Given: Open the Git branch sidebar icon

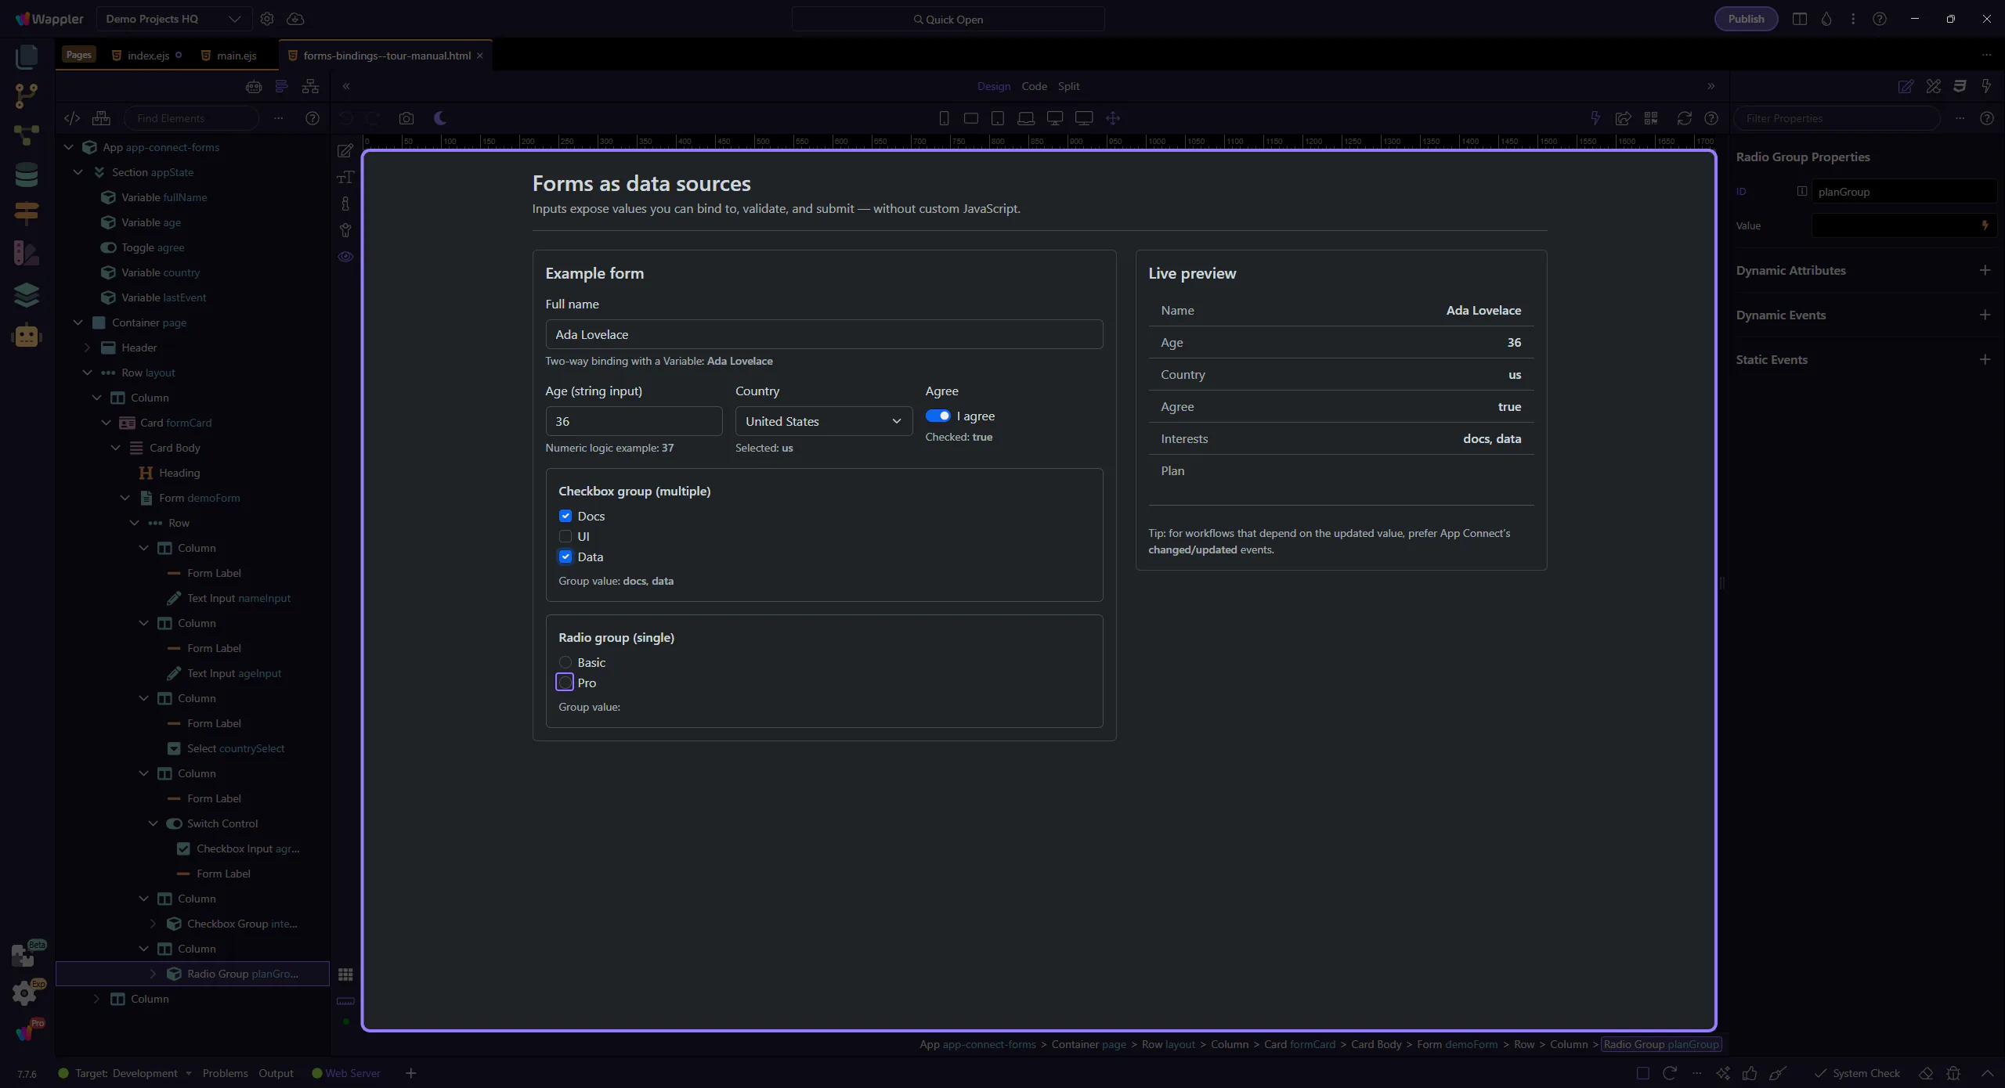Looking at the screenshot, I should click(26, 95).
